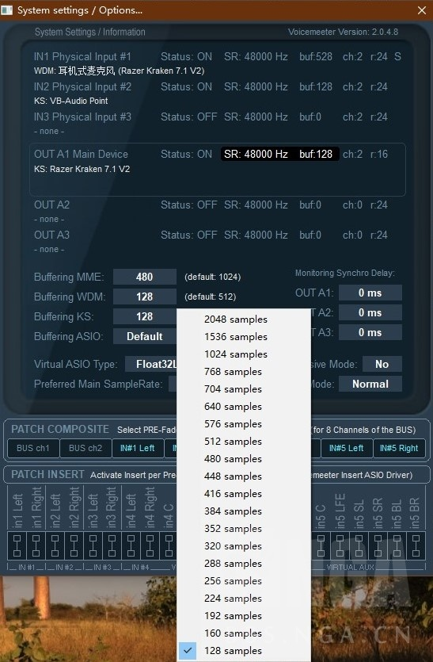433x662 pixels.
Task: Click the Voicemeeter icon in title bar
Action: tap(6, 10)
